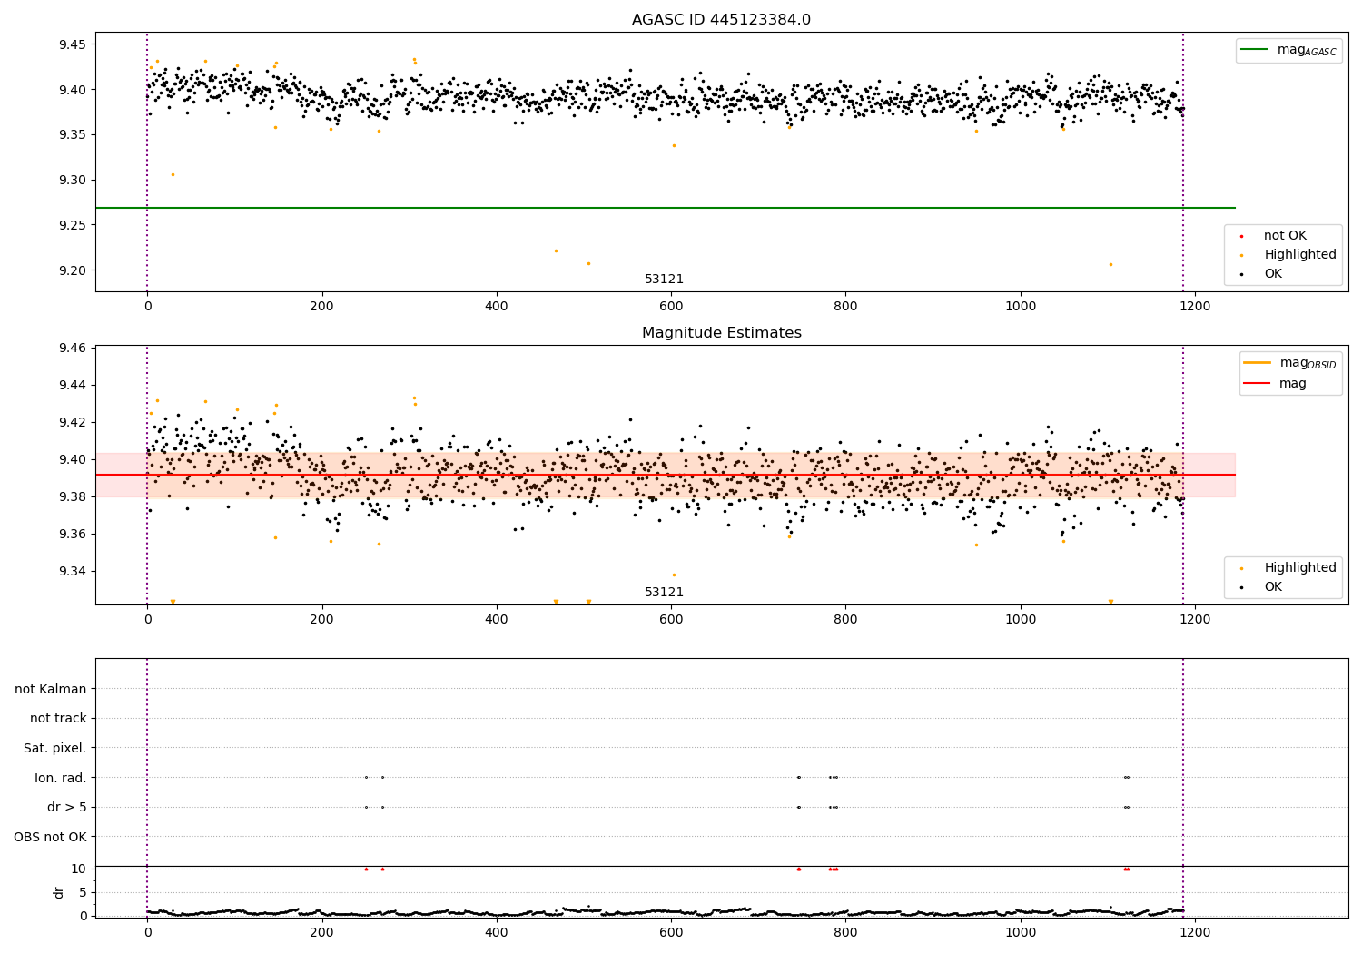Click the 'dr > 5' axis label

[x=67, y=807]
